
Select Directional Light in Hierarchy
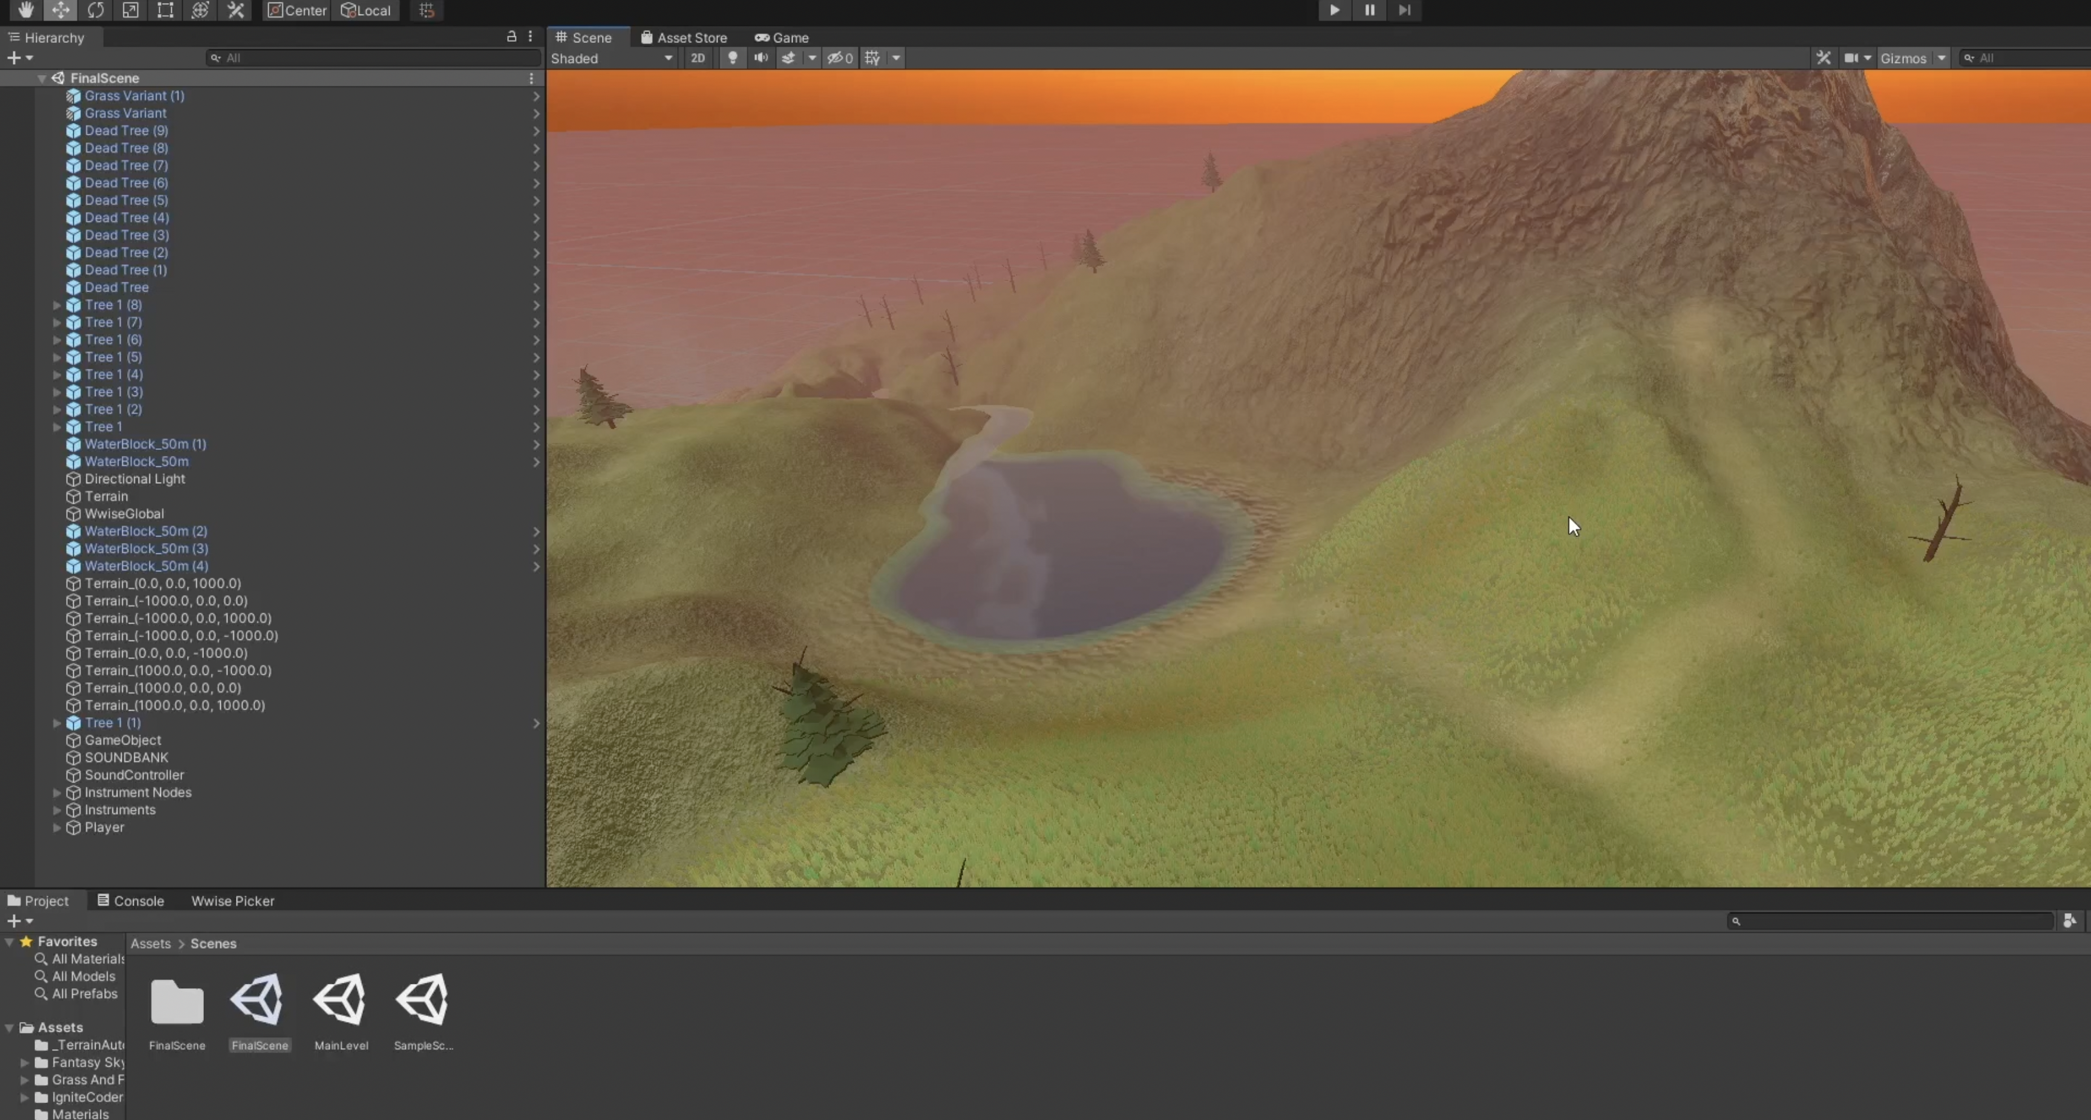tap(135, 479)
